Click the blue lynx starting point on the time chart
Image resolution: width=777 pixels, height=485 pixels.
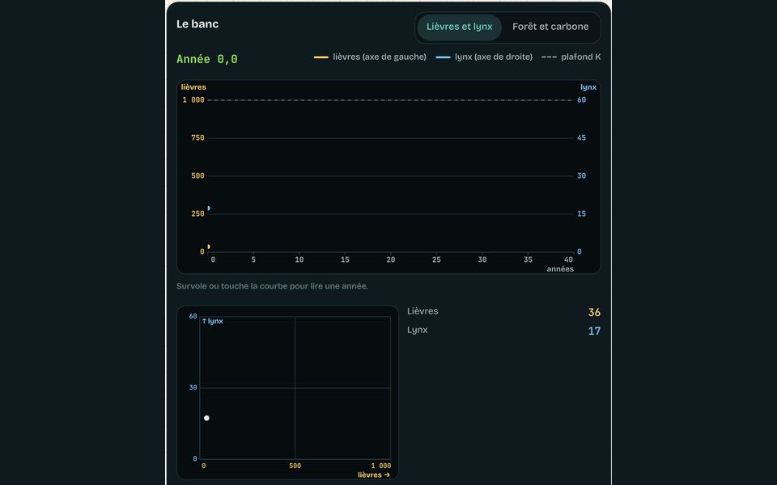pos(209,209)
